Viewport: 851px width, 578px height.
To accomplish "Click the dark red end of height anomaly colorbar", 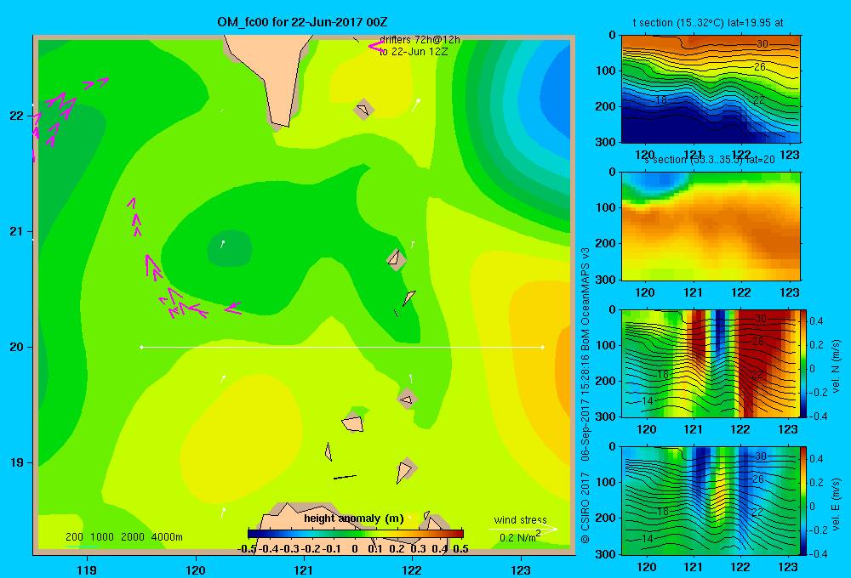I will 459,534.
